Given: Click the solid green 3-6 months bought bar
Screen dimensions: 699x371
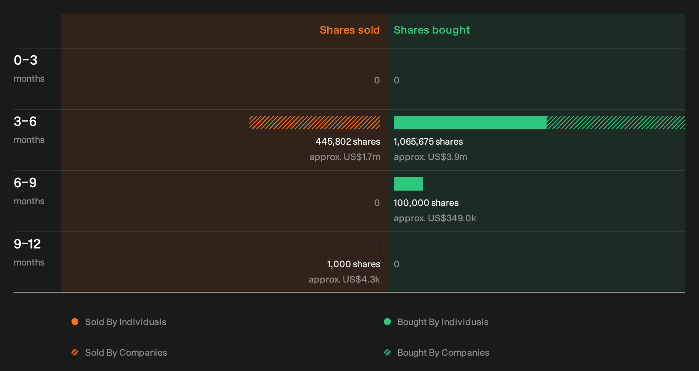Looking at the screenshot, I should (470, 123).
